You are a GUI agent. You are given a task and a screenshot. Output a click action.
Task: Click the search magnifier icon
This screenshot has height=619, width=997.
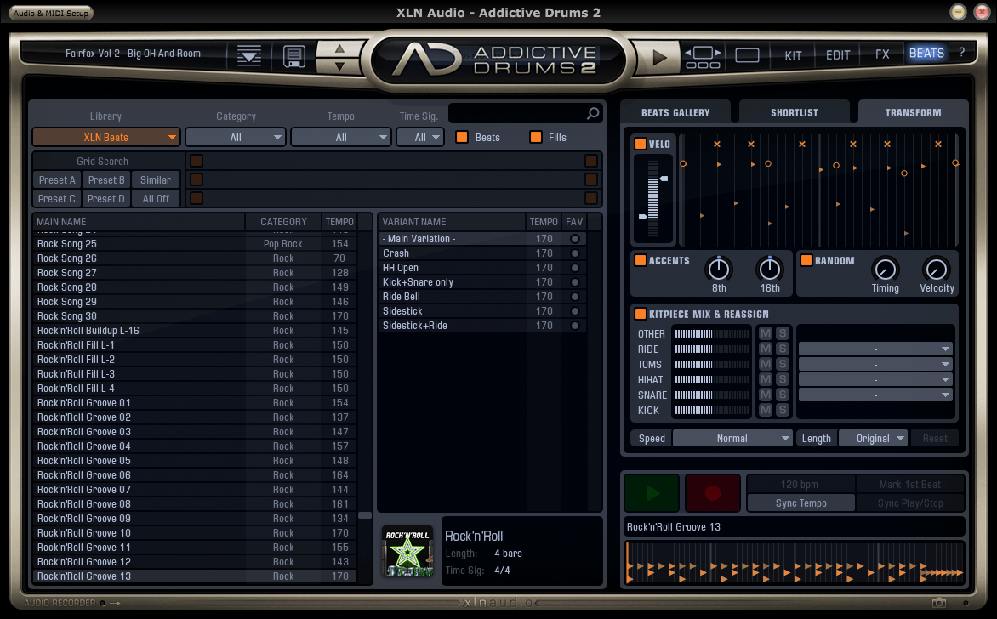click(x=593, y=113)
